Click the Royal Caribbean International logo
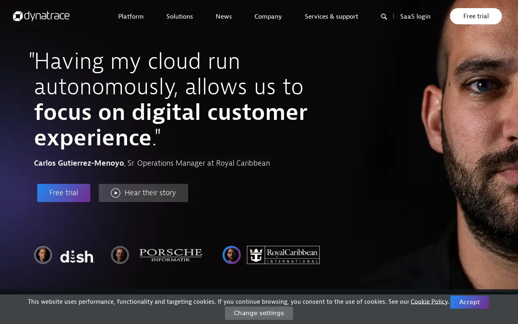This screenshot has height=324, width=518. pyautogui.click(x=283, y=255)
